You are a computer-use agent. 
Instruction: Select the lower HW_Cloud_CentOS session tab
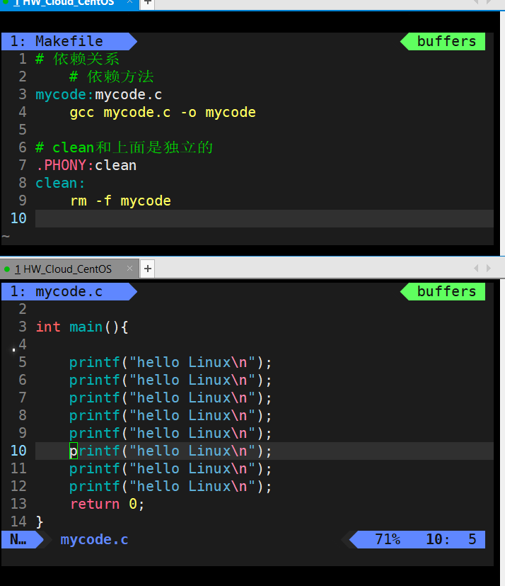point(69,269)
